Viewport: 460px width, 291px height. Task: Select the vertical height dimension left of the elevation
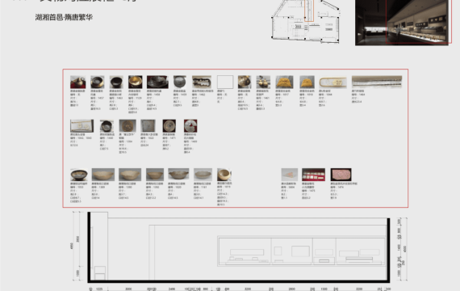pyautogui.click(x=72, y=246)
